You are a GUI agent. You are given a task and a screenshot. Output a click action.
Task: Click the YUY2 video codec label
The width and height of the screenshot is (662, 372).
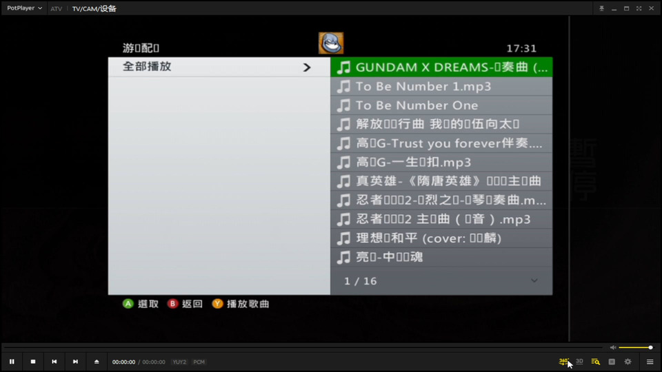point(179,362)
